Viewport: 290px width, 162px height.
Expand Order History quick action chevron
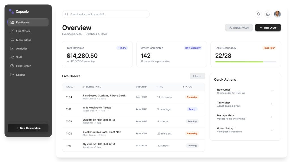272,130
